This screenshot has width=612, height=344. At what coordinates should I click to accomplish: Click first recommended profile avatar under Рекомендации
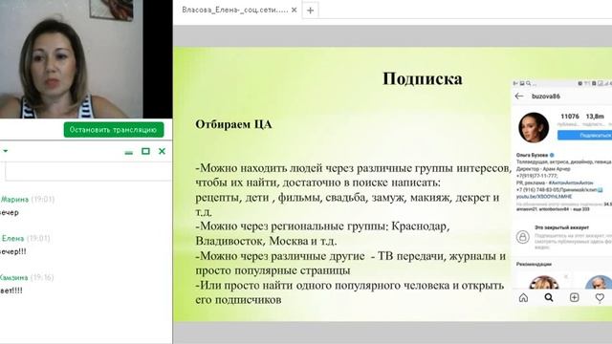(544, 283)
